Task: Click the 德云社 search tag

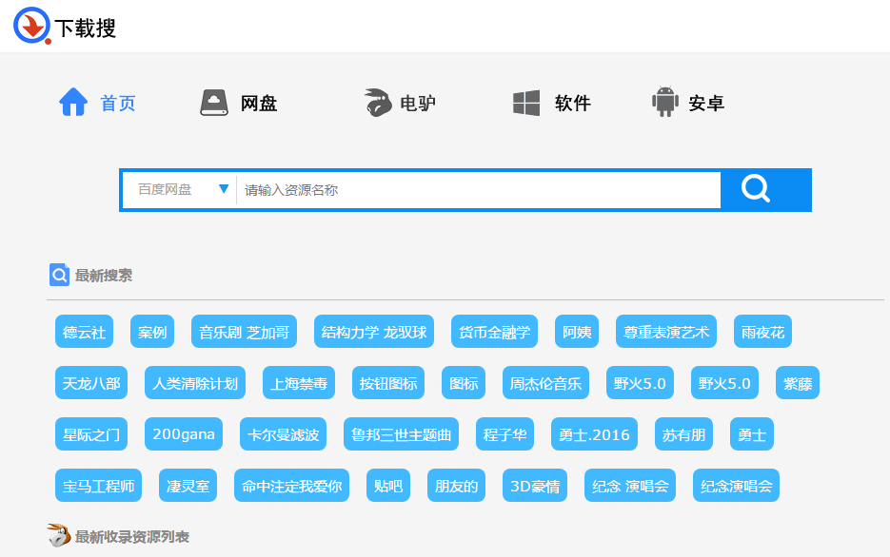Action: pos(84,332)
